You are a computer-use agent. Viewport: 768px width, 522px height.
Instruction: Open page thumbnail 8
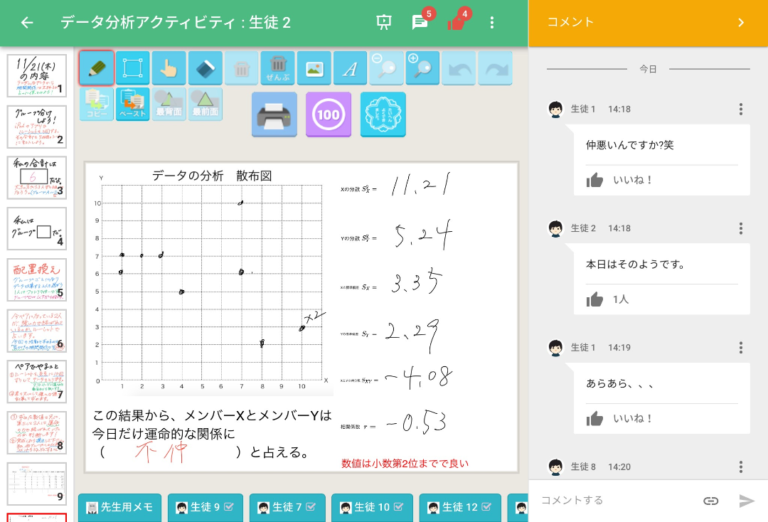[37, 433]
